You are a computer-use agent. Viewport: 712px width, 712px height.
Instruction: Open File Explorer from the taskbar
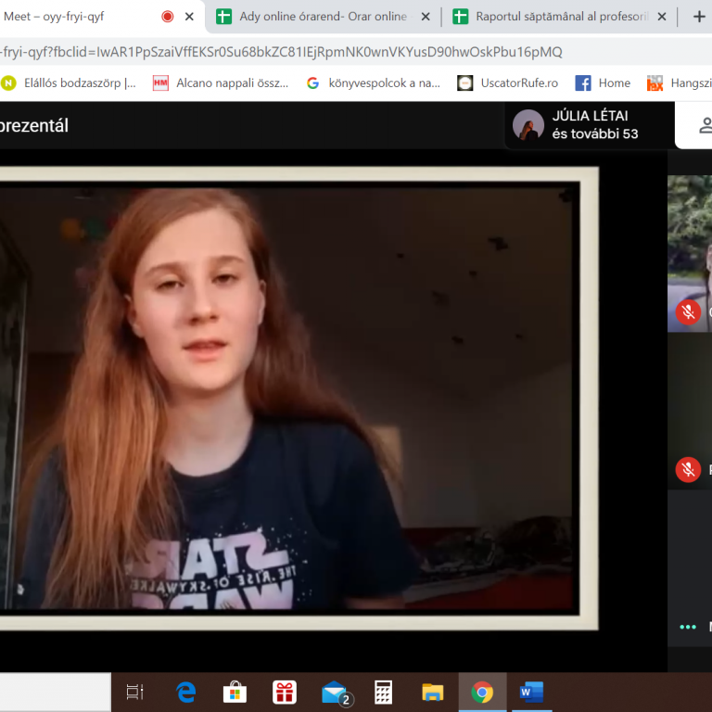pyautogui.click(x=432, y=693)
